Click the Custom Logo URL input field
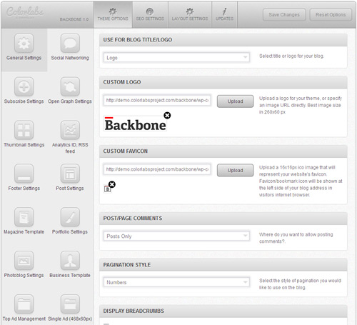 point(157,100)
